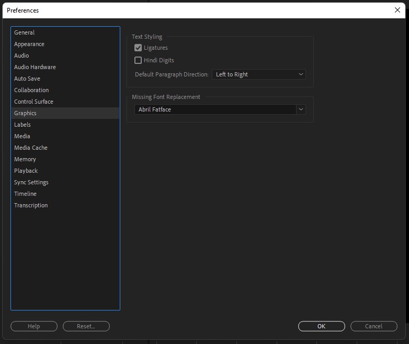Go to the Memory preferences
This screenshot has height=344, width=409.
pyautogui.click(x=65, y=159)
